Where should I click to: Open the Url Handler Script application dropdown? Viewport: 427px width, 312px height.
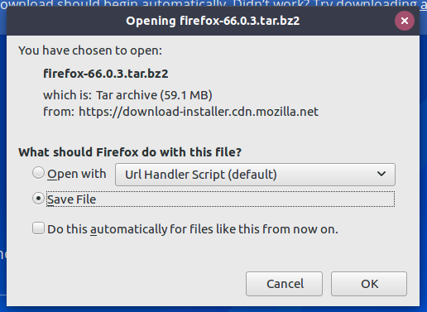(x=255, y=175)
